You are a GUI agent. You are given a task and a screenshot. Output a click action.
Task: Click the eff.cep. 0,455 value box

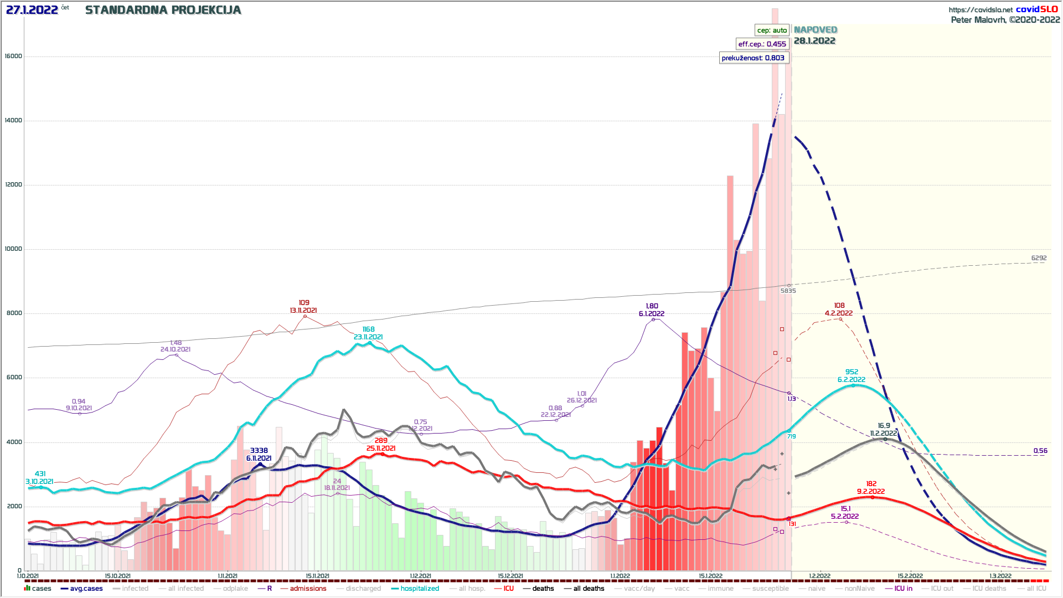tap(762, 44)
